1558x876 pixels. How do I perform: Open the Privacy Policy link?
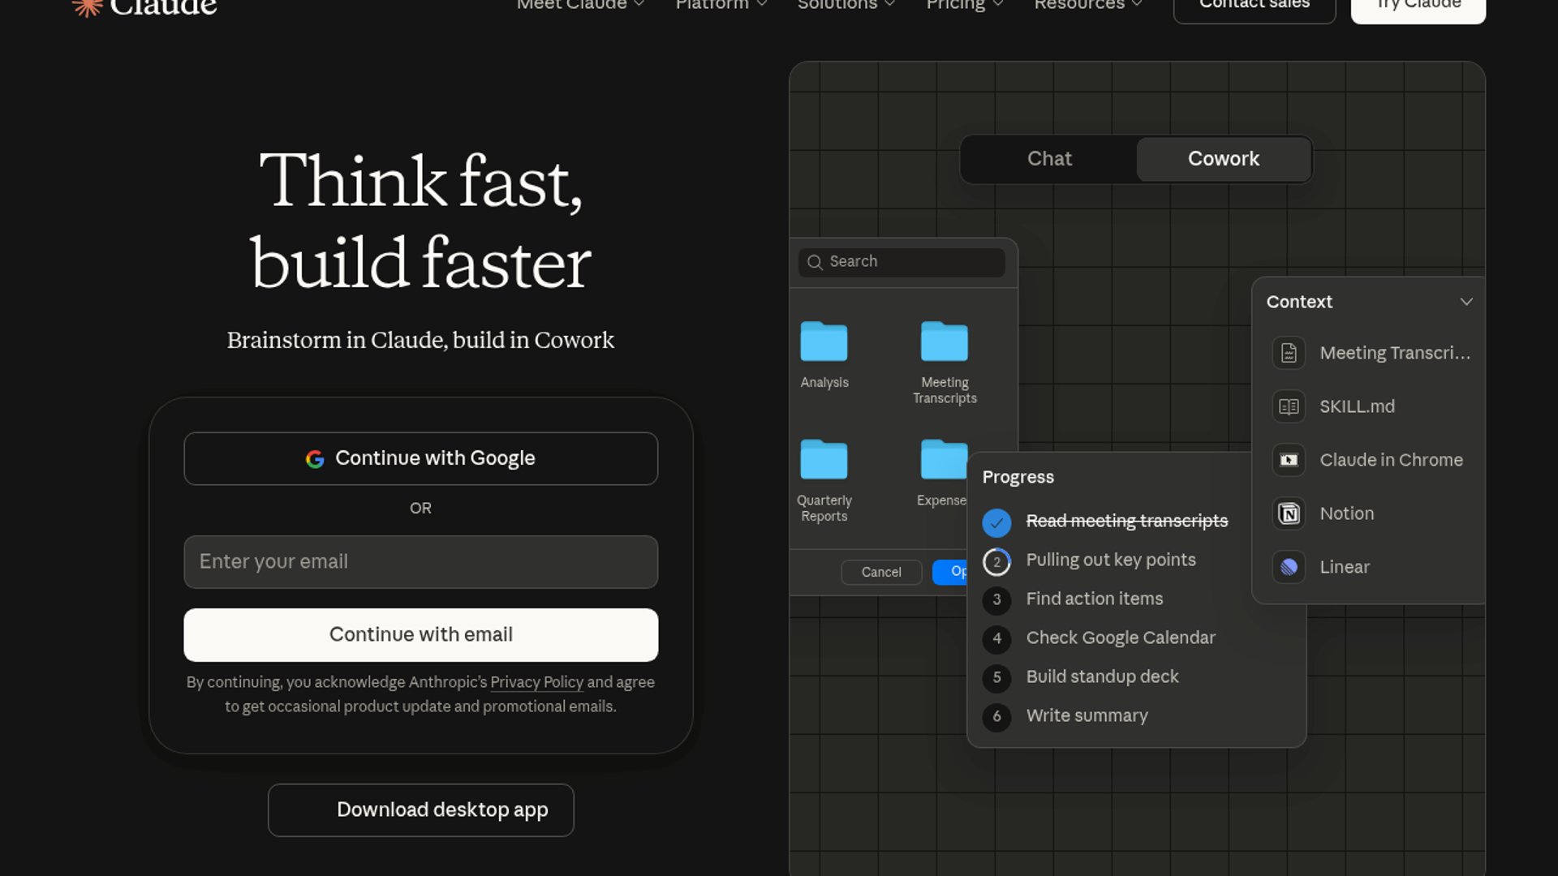(x=536, y=682)
